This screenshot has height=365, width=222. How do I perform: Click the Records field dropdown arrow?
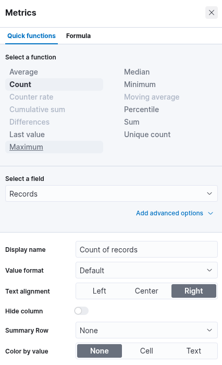[x=209, y=193]
